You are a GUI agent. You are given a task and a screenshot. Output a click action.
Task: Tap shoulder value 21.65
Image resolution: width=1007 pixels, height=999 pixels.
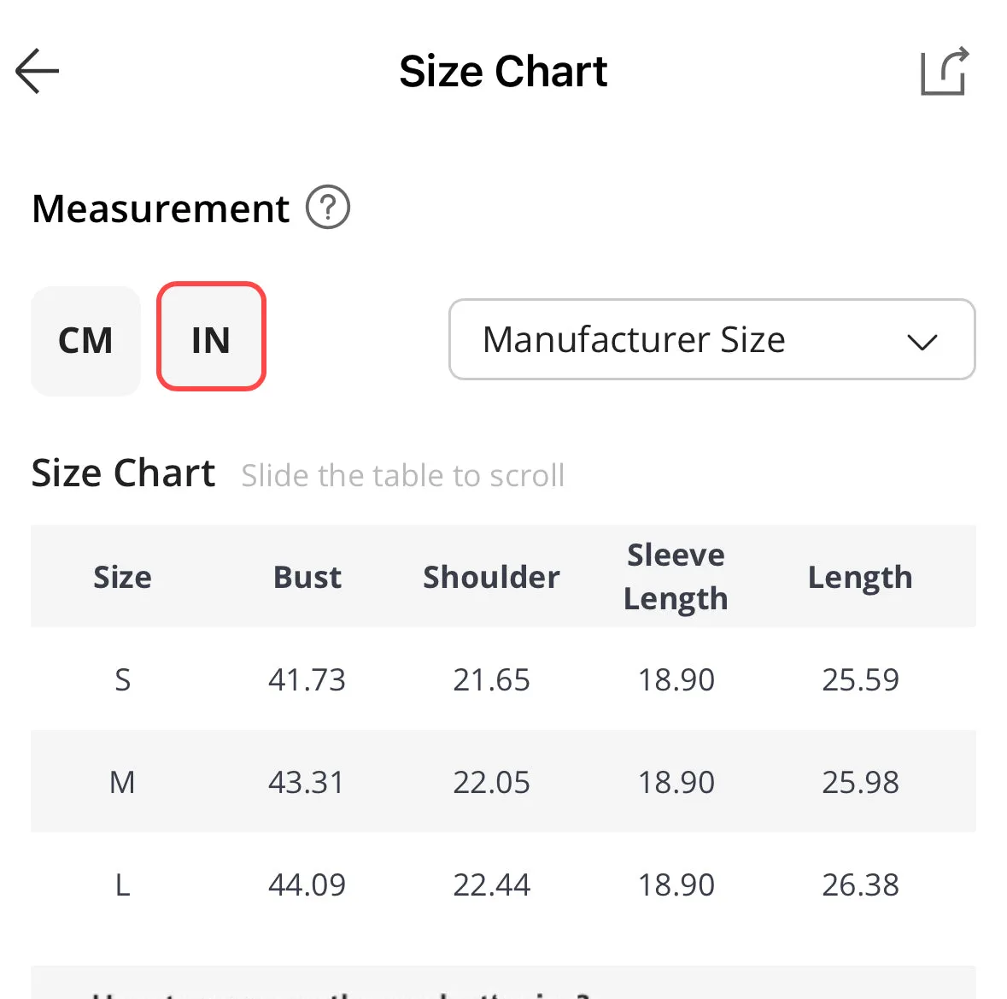tap(491, 679)
